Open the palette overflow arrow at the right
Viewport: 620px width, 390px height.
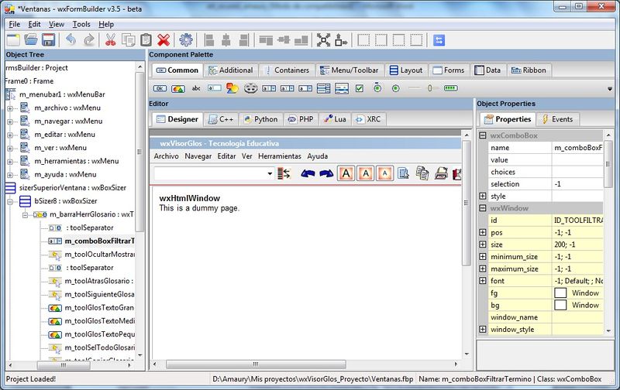[x=610, y=89]
